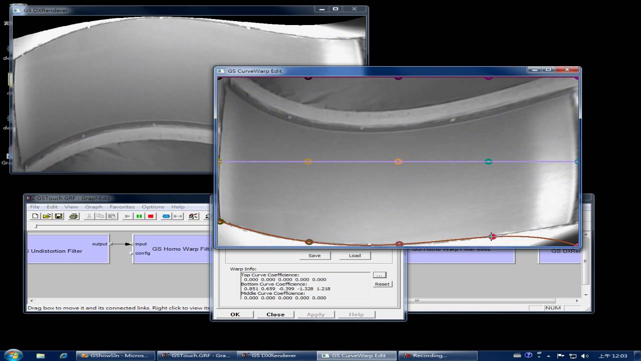Show hidden tray icons arrow
This screenshot has width=641, height=361.
click(x=547, y=355)
